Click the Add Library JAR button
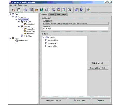 click(x=98, y=63)
